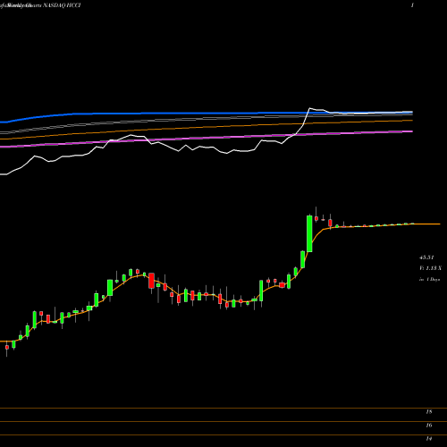
Task: Click the Days label under the volume value
Action: (429, 280)
